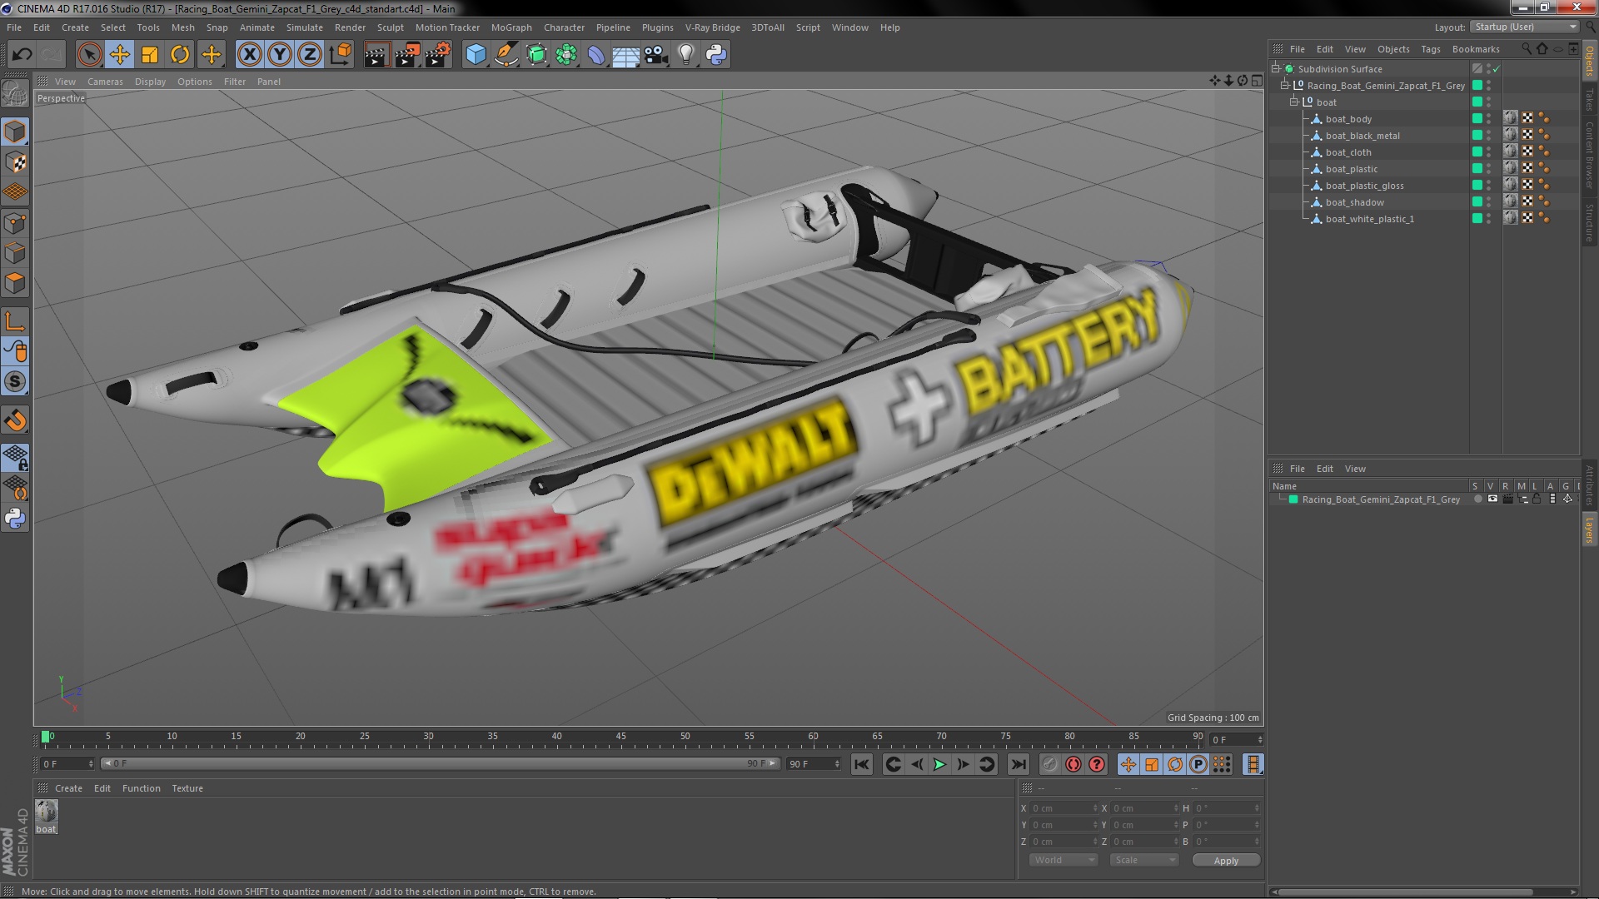Open the V-Ray Bridge menu
The image size is (1599, 899).
713,27
